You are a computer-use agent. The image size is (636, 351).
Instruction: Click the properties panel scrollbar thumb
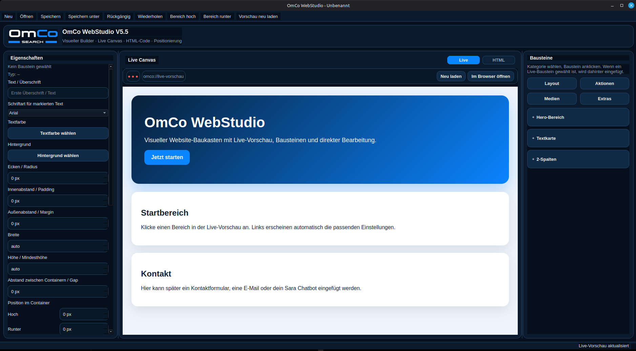pyautogui.click(x=110, y=137)
